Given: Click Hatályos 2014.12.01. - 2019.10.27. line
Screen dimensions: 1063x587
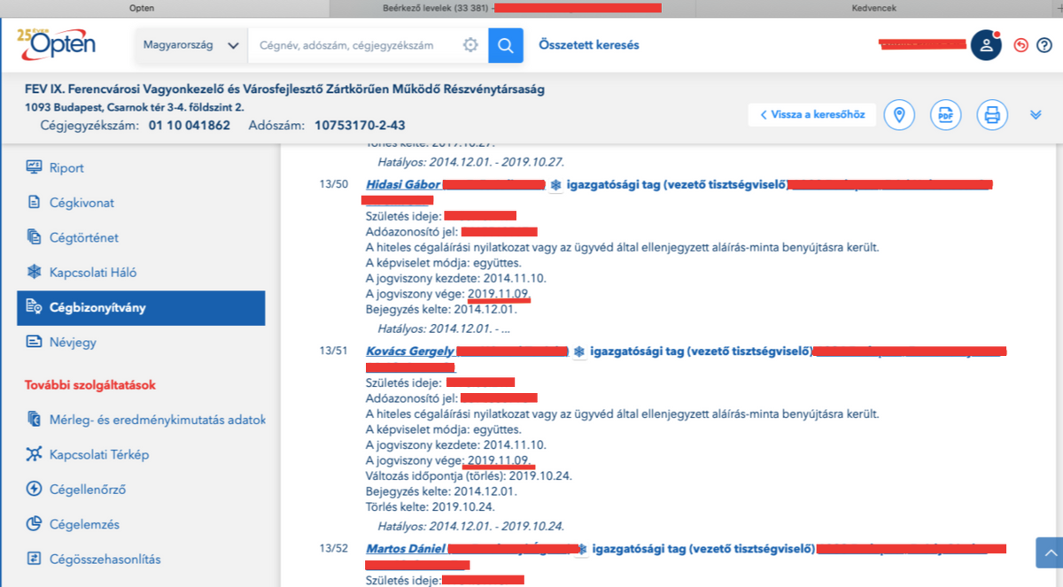Looking at the screenshot, I should point(471,162).
